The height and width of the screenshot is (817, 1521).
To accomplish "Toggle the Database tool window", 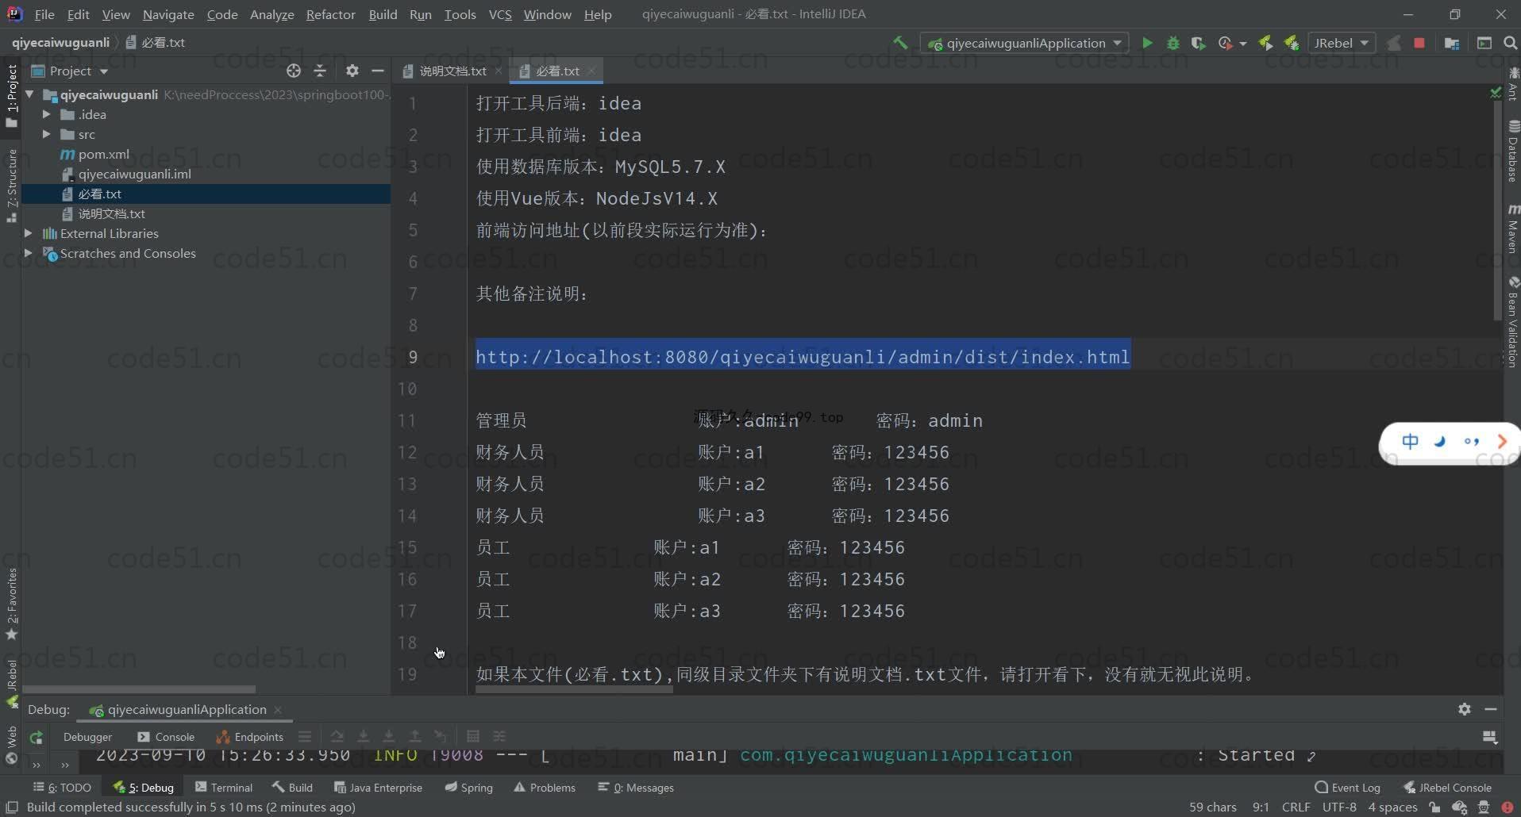I will [x=1513, y=151].
